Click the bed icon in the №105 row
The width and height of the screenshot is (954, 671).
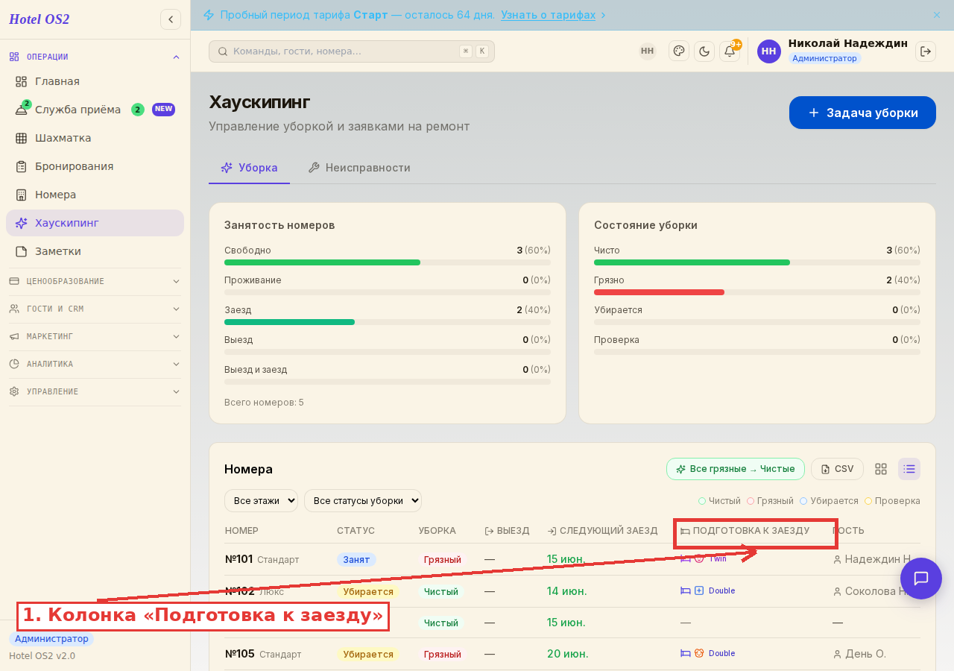coord(686,653)
